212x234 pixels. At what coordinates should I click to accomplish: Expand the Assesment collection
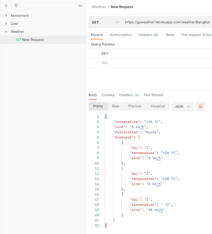tap(6, 16)
